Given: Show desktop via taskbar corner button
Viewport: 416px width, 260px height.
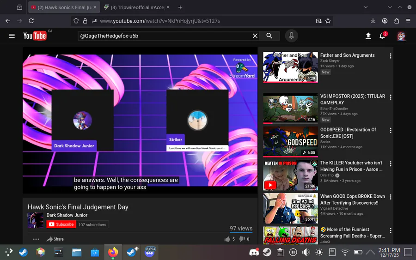Looking at the screenshot, I should (408, 252).
